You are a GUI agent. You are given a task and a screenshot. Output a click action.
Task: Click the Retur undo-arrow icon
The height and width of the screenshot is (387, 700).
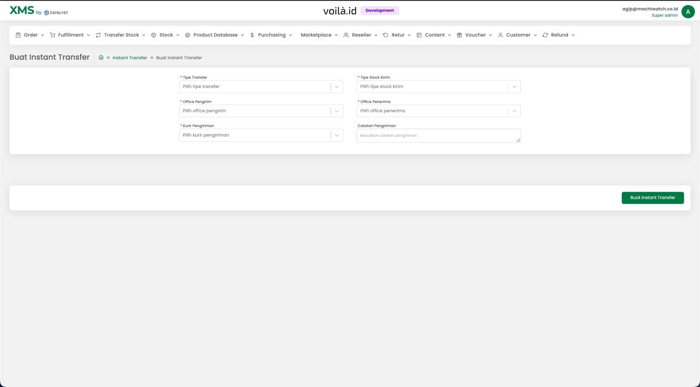[386, 35]
